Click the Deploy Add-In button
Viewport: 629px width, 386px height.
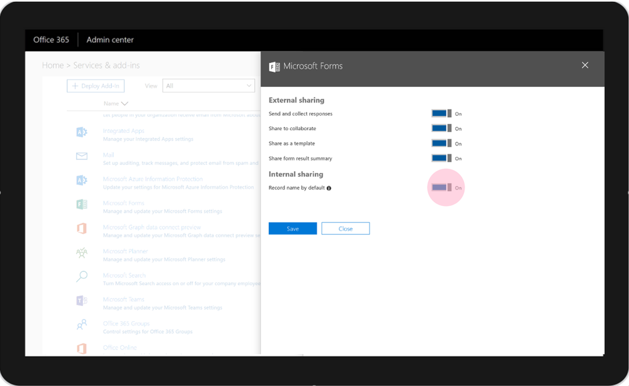pyautogui.click(x=96, y=86)
